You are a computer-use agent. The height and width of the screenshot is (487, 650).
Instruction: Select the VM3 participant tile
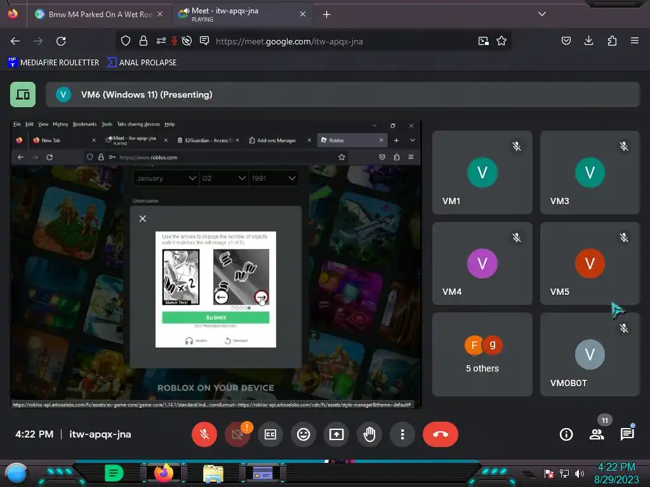[590, 172]
